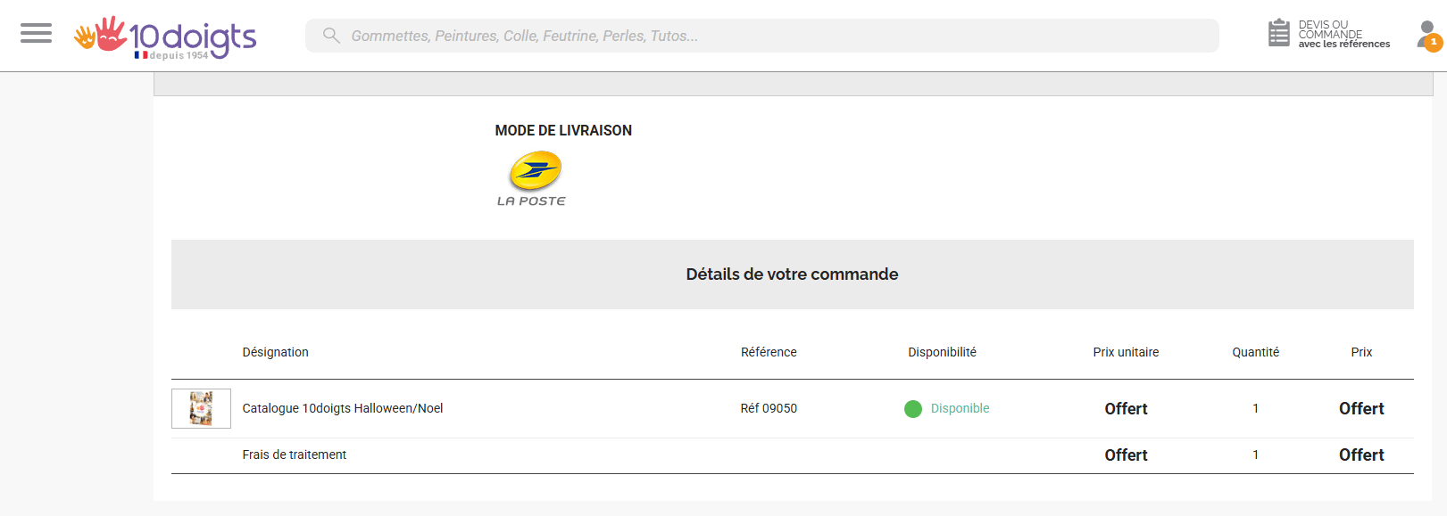Screen dimensions: 1447x516
Task: Click the green availability status dot
Action: pyautogui.click(x=912, y=409)
